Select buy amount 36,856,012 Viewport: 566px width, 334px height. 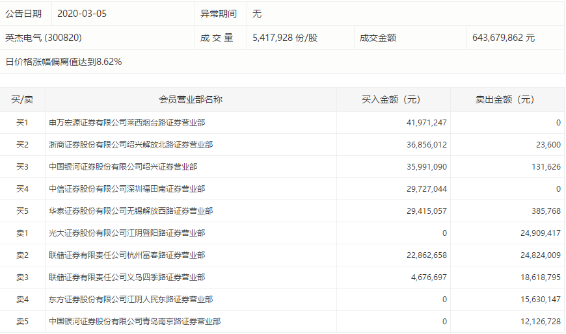pyautogui.click(x=427, y=145)
